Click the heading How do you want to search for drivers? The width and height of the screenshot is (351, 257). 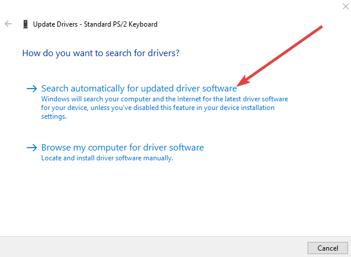coord(101,53)
